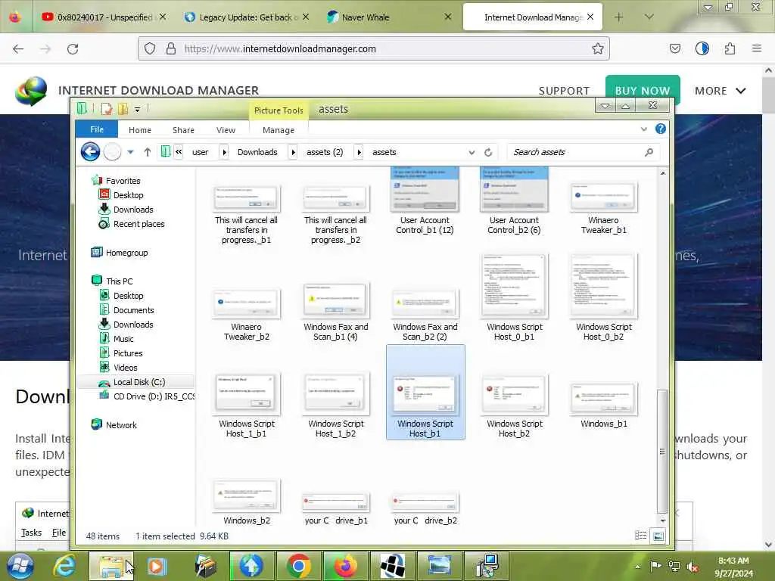This screenshot has height=581, width=775.
Task: Open a new Firefox tab
Action: (x=618, y=17)
